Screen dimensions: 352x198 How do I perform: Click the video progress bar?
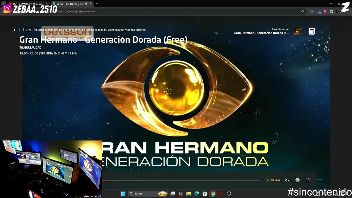(181, 180)
